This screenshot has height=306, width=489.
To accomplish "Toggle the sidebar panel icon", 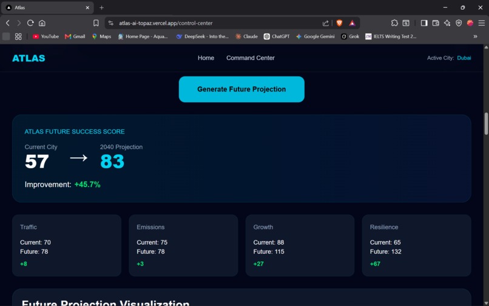I will [424, 23].
